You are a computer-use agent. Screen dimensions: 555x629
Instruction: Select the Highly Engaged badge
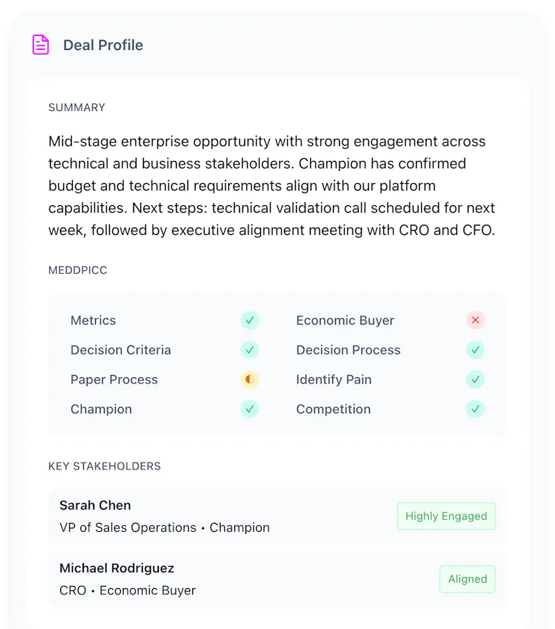coord(446,516)
